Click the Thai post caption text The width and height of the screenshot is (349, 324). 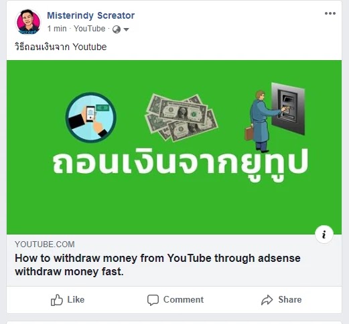[61, 47]
